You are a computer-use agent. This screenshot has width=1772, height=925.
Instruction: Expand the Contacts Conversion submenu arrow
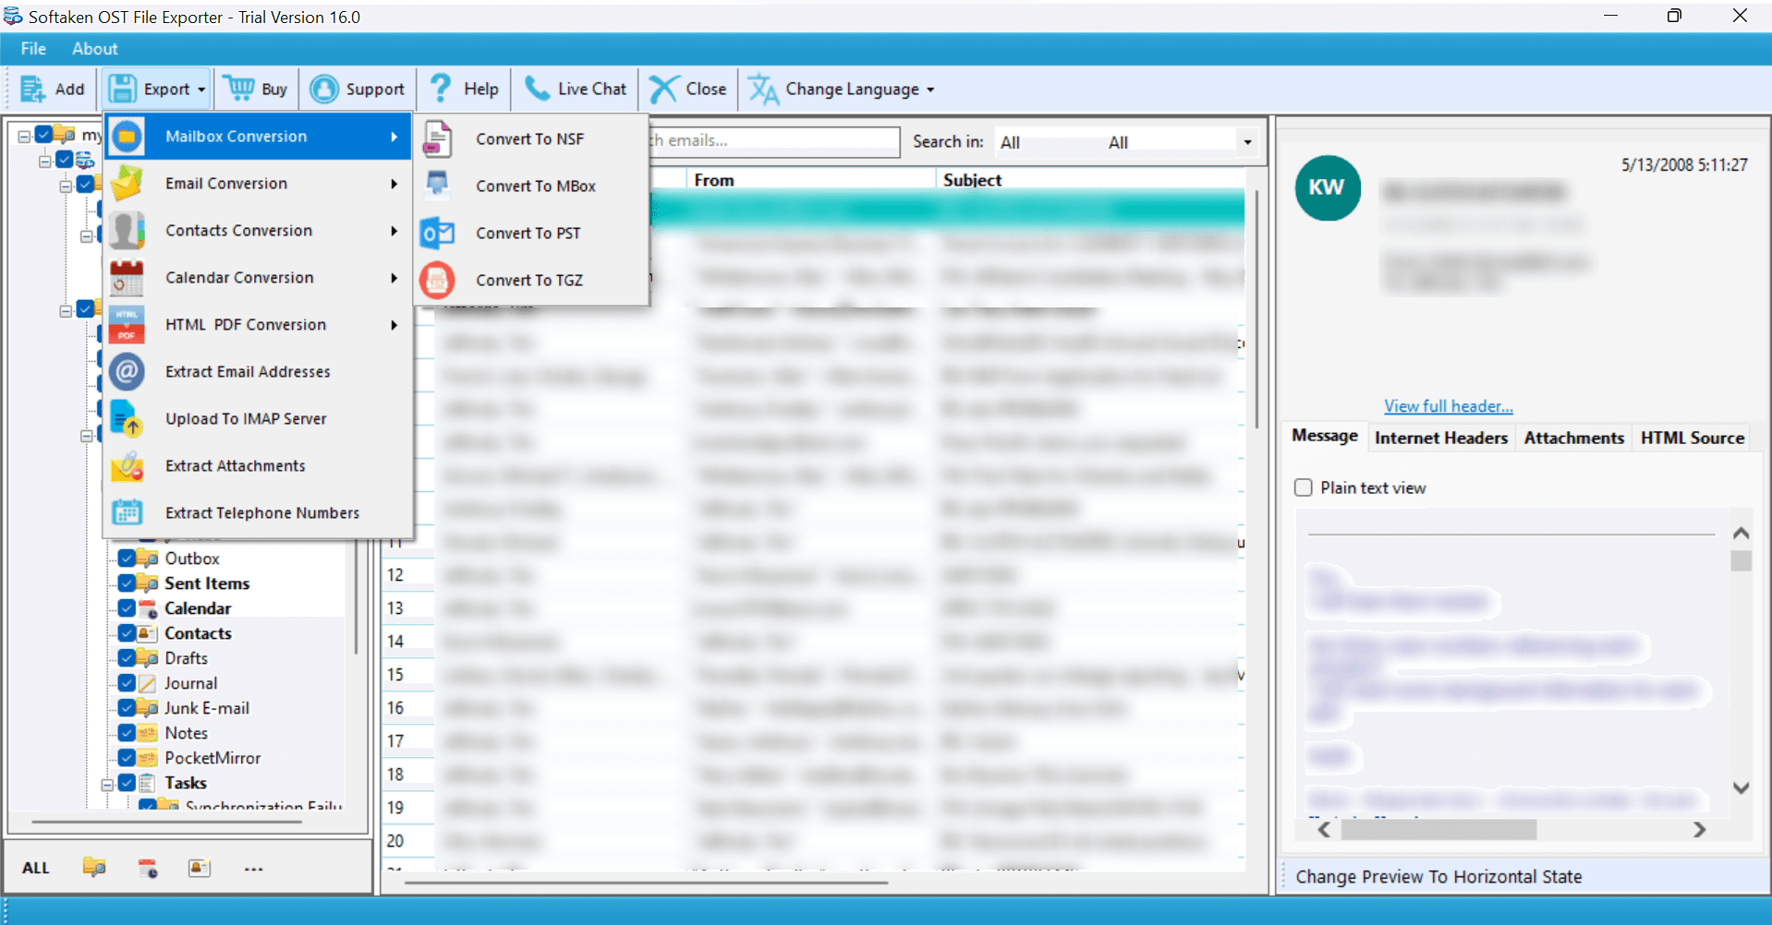tap(394, 231)
